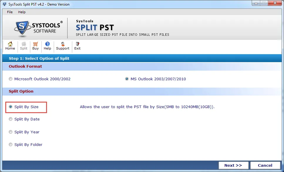Open Support via person icon
The width and height of the screenshot is (284, 172).
tap(63, 44)
